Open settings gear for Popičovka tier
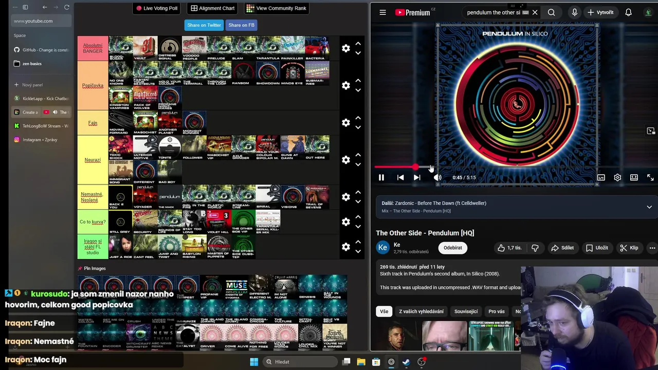The image size is (658, 370). pyautogui.click(x=346, y=85)
